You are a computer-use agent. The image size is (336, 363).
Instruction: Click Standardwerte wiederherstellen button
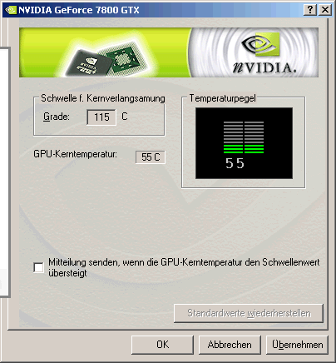pyautogui.click(x=249, y=313)
